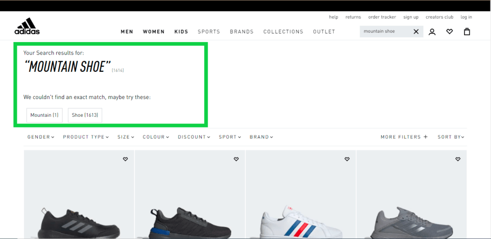
Task: Open the account profile icon
Action: [x=432, y=32]
